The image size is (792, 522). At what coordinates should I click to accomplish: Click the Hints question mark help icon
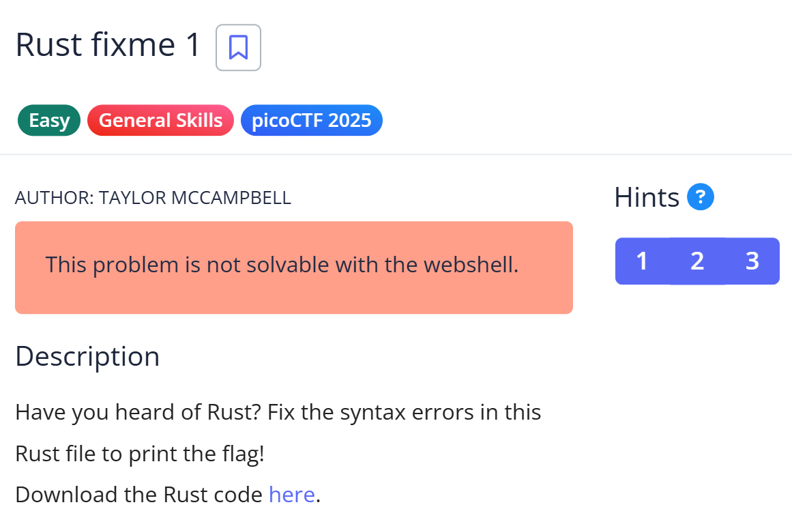[x=701, y=198]
